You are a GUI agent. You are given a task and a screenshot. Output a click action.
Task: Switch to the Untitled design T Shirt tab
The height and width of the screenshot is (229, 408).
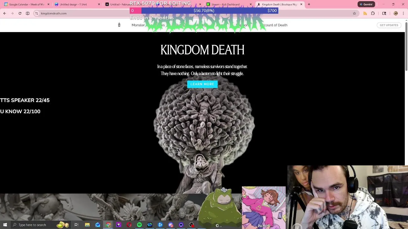click(x=77, y=4)
